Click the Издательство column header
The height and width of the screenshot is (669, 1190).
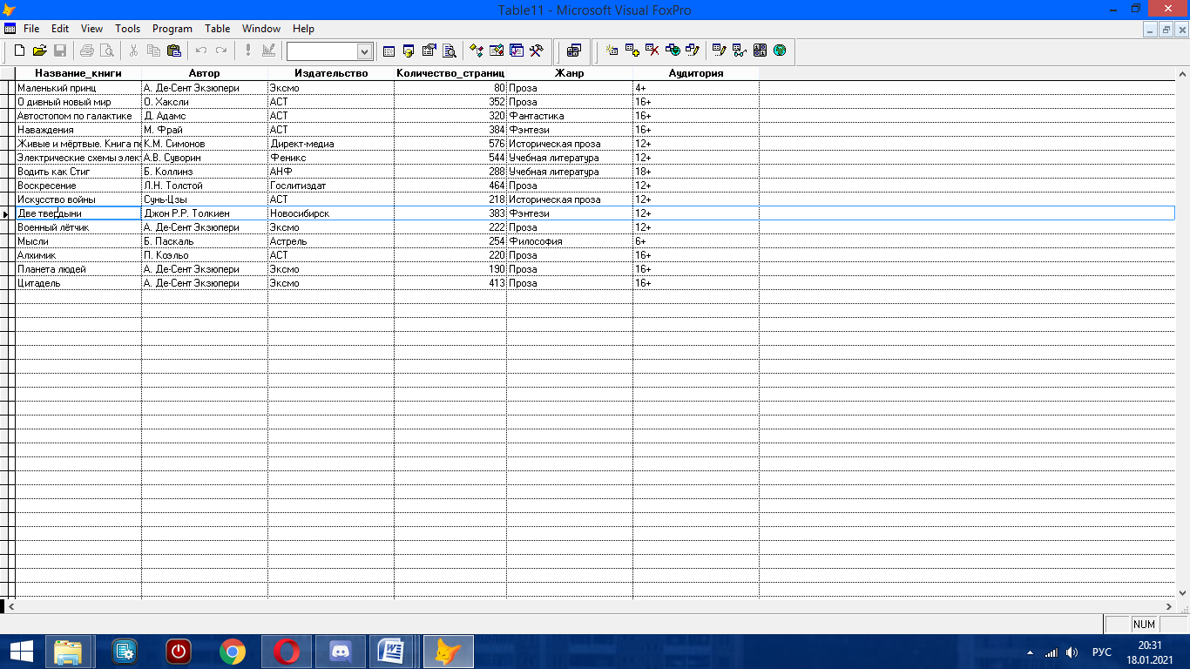pyautogui.click(x=331, y=73)
